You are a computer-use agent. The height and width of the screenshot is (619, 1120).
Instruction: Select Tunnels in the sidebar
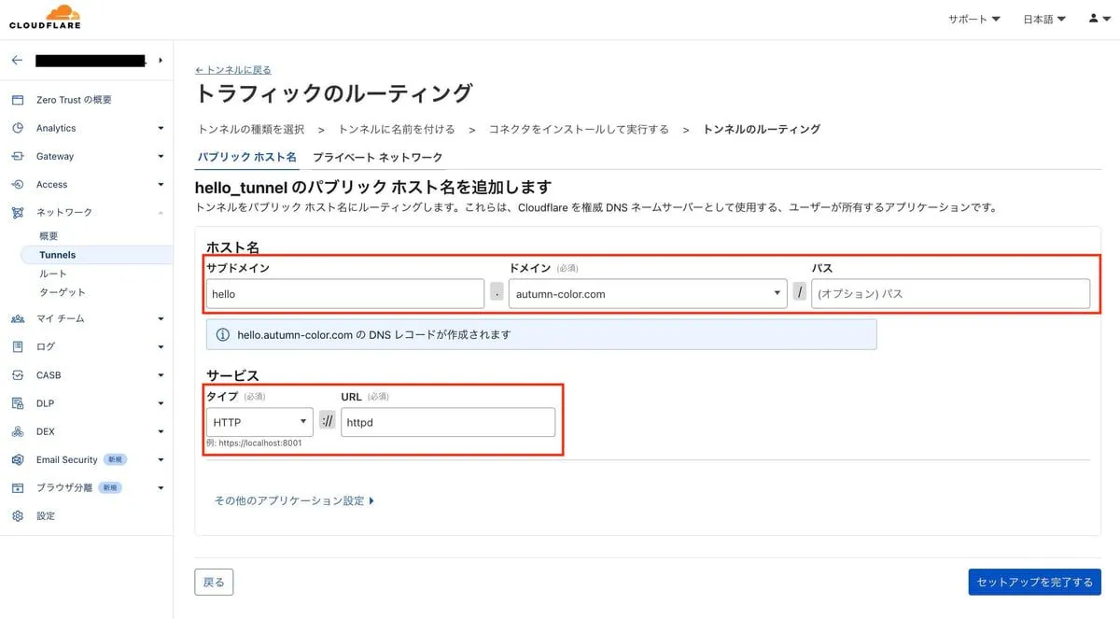click(58, 255)
